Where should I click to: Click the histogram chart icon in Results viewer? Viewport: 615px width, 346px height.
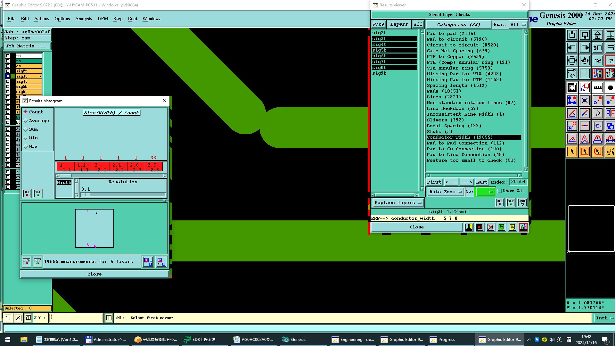coord(523,227)
